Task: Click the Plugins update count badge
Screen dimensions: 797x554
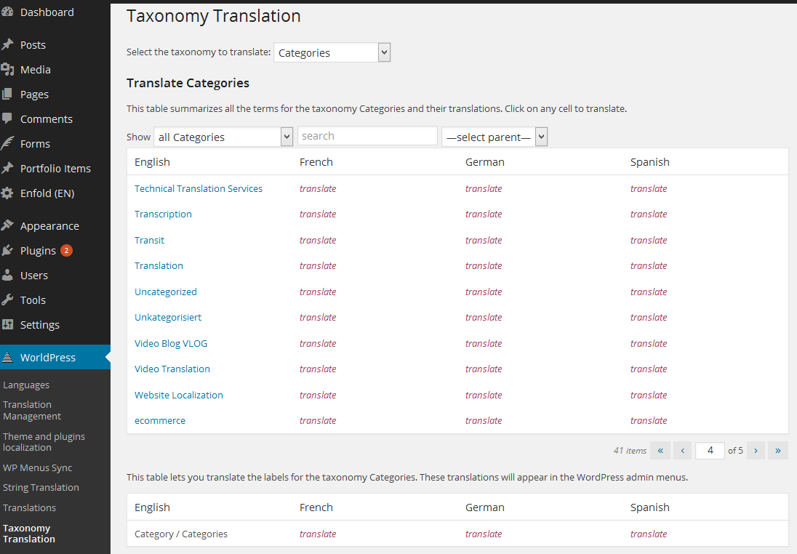Action: 66,251
